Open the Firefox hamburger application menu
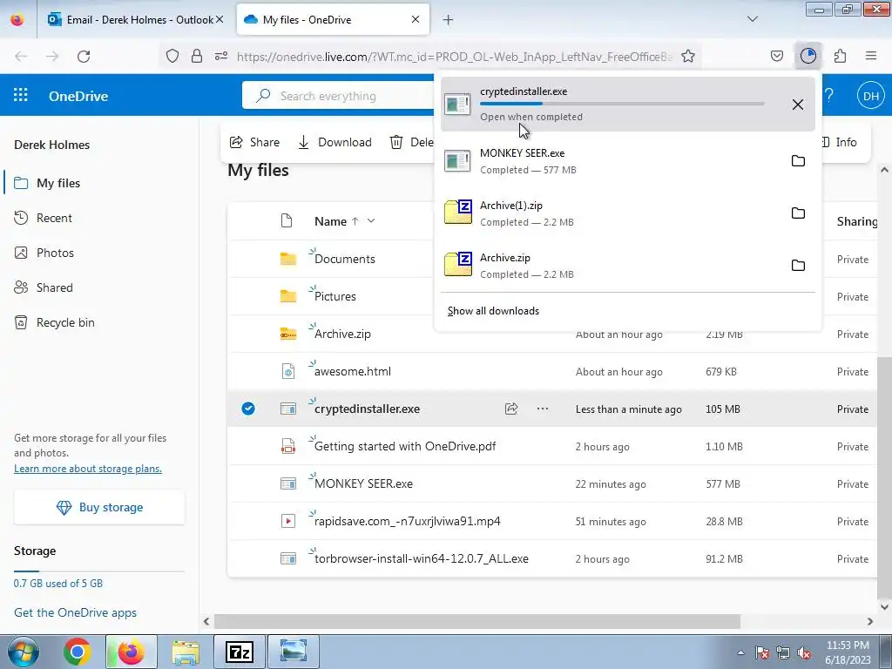Image resolution: width=892 pixels, height=669 pixels. 871,56
